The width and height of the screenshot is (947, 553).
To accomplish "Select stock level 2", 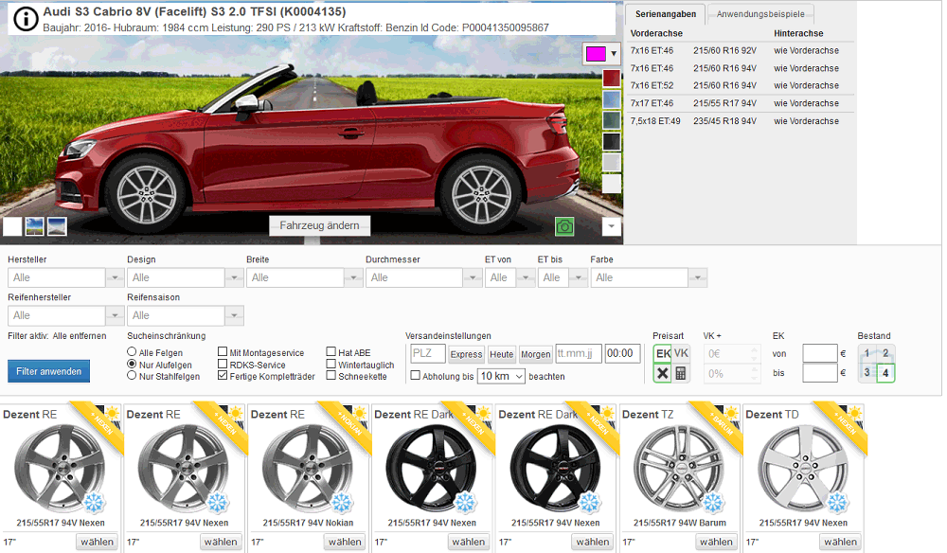I will pos(885,354).
